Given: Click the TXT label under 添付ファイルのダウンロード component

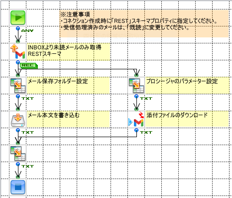Looking at the screenshot, I should tap(146, 132).
